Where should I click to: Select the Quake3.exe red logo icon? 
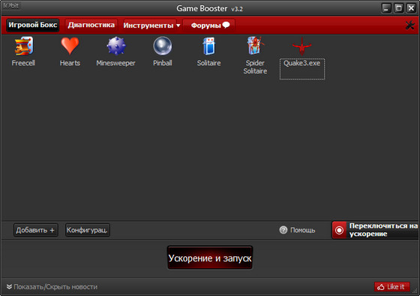301,46
